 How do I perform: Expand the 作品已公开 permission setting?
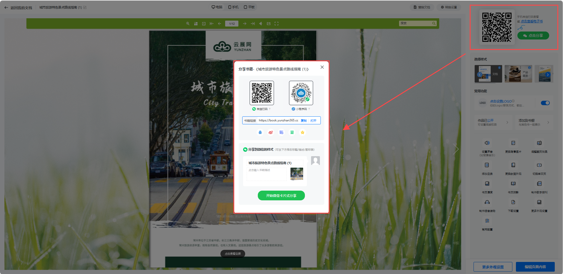[x=493, y=122]
